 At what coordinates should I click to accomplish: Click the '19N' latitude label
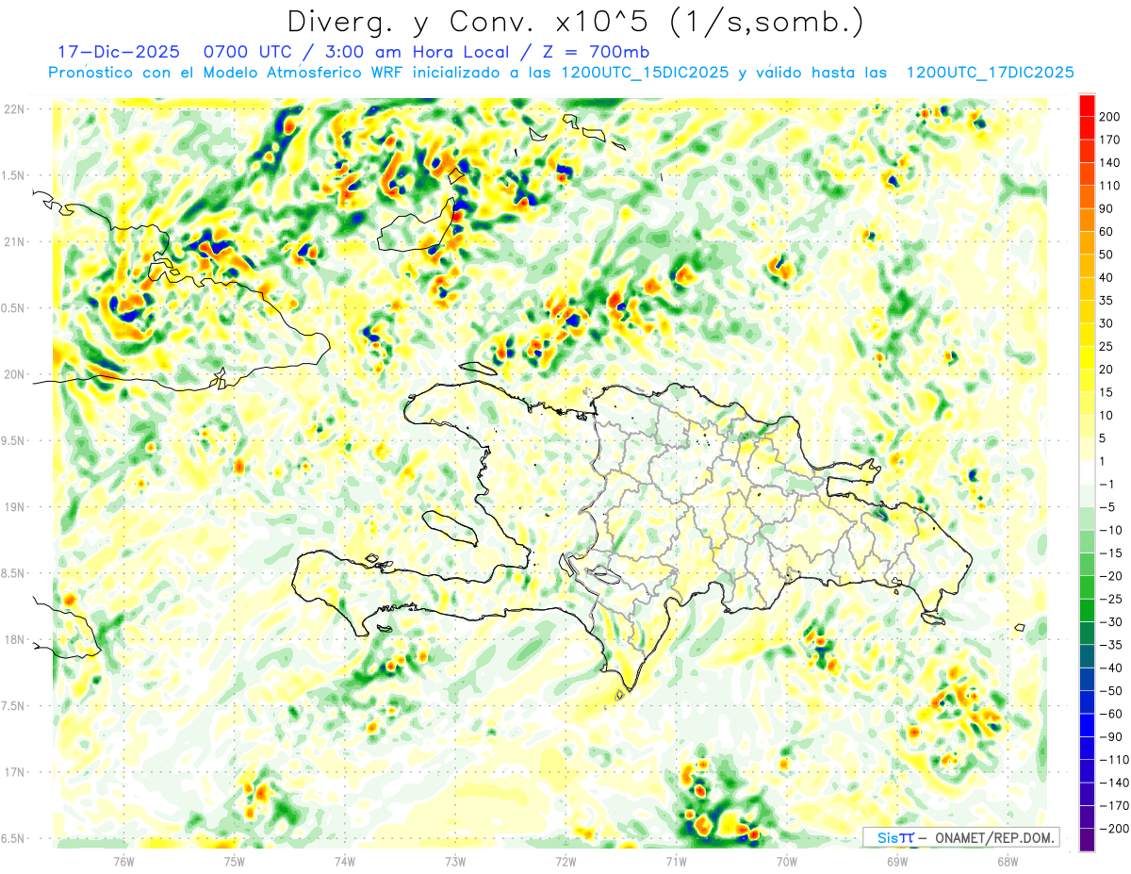tap(13, 507)
